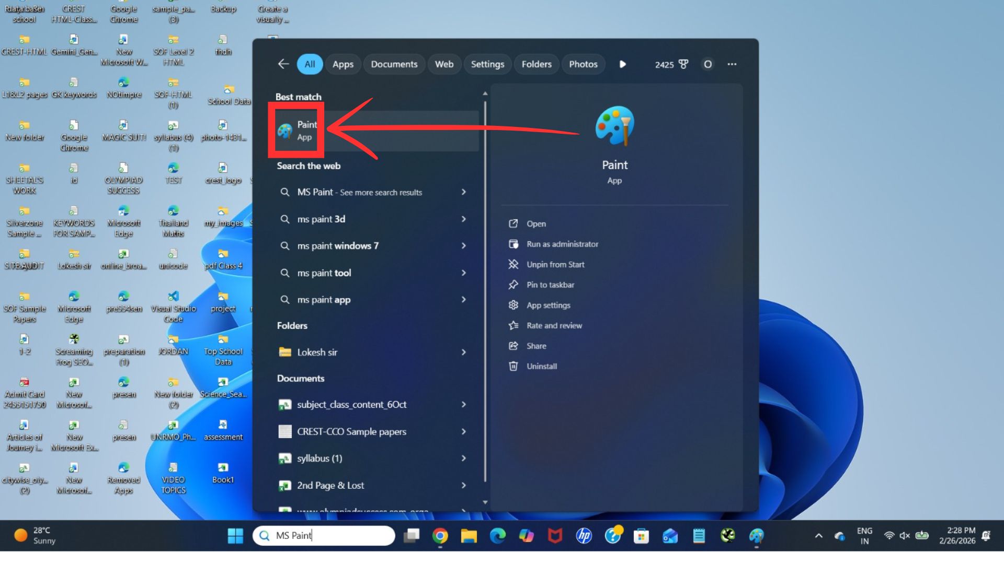Switch to the Documents filter tab
The height and width of the screenshot is (564, 1004).
pyautogui.click(x=394, y=64)
